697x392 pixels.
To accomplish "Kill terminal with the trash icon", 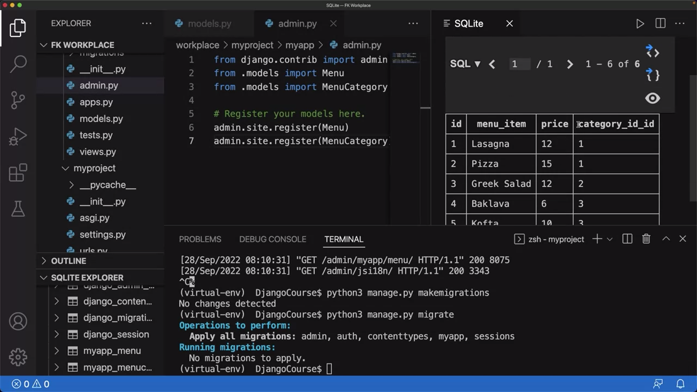I will tap(646, 239).
